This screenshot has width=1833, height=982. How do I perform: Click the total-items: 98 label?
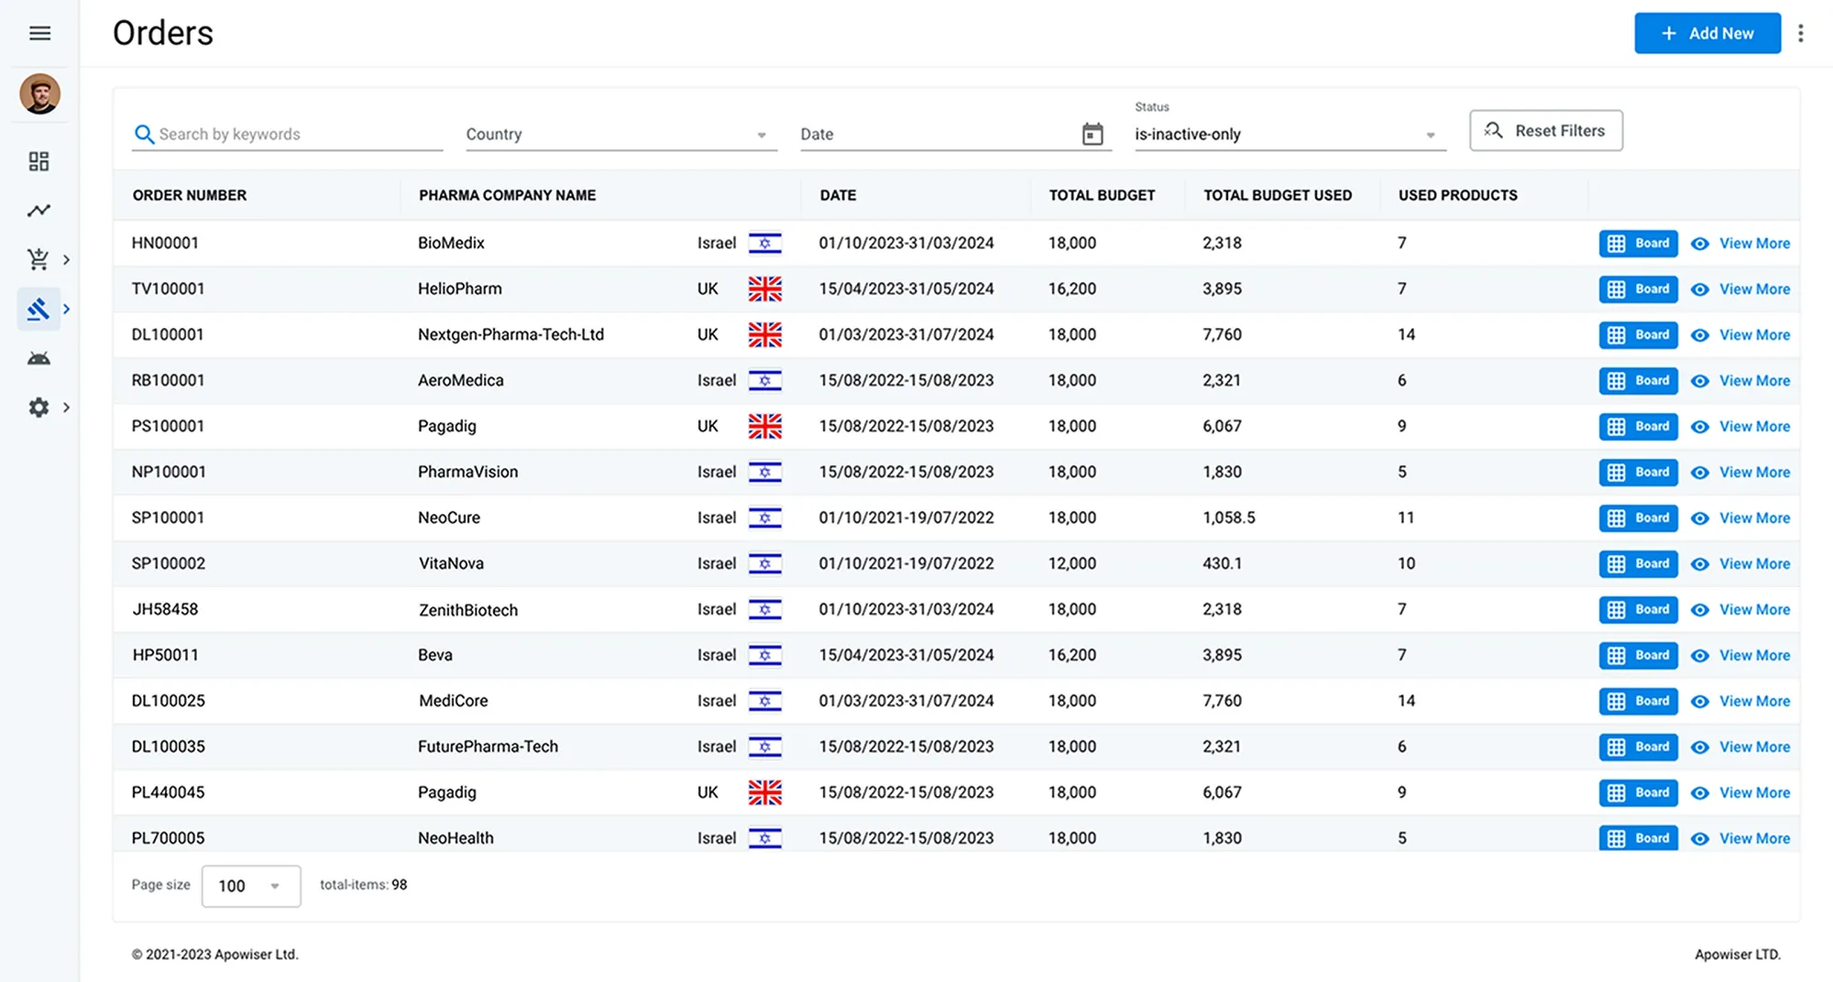tap(363, 885)
